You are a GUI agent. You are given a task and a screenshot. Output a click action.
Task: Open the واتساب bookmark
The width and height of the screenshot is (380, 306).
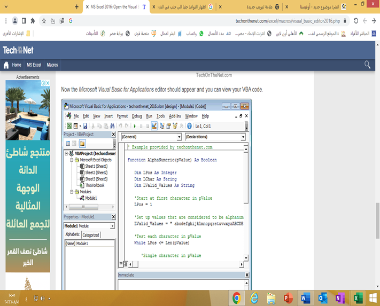click(195, 34)
